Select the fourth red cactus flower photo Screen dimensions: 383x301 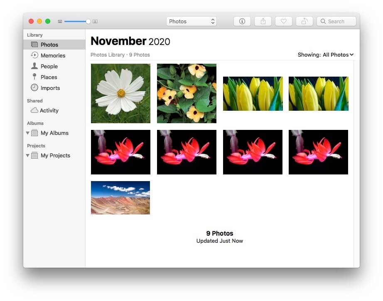point(319,152)
